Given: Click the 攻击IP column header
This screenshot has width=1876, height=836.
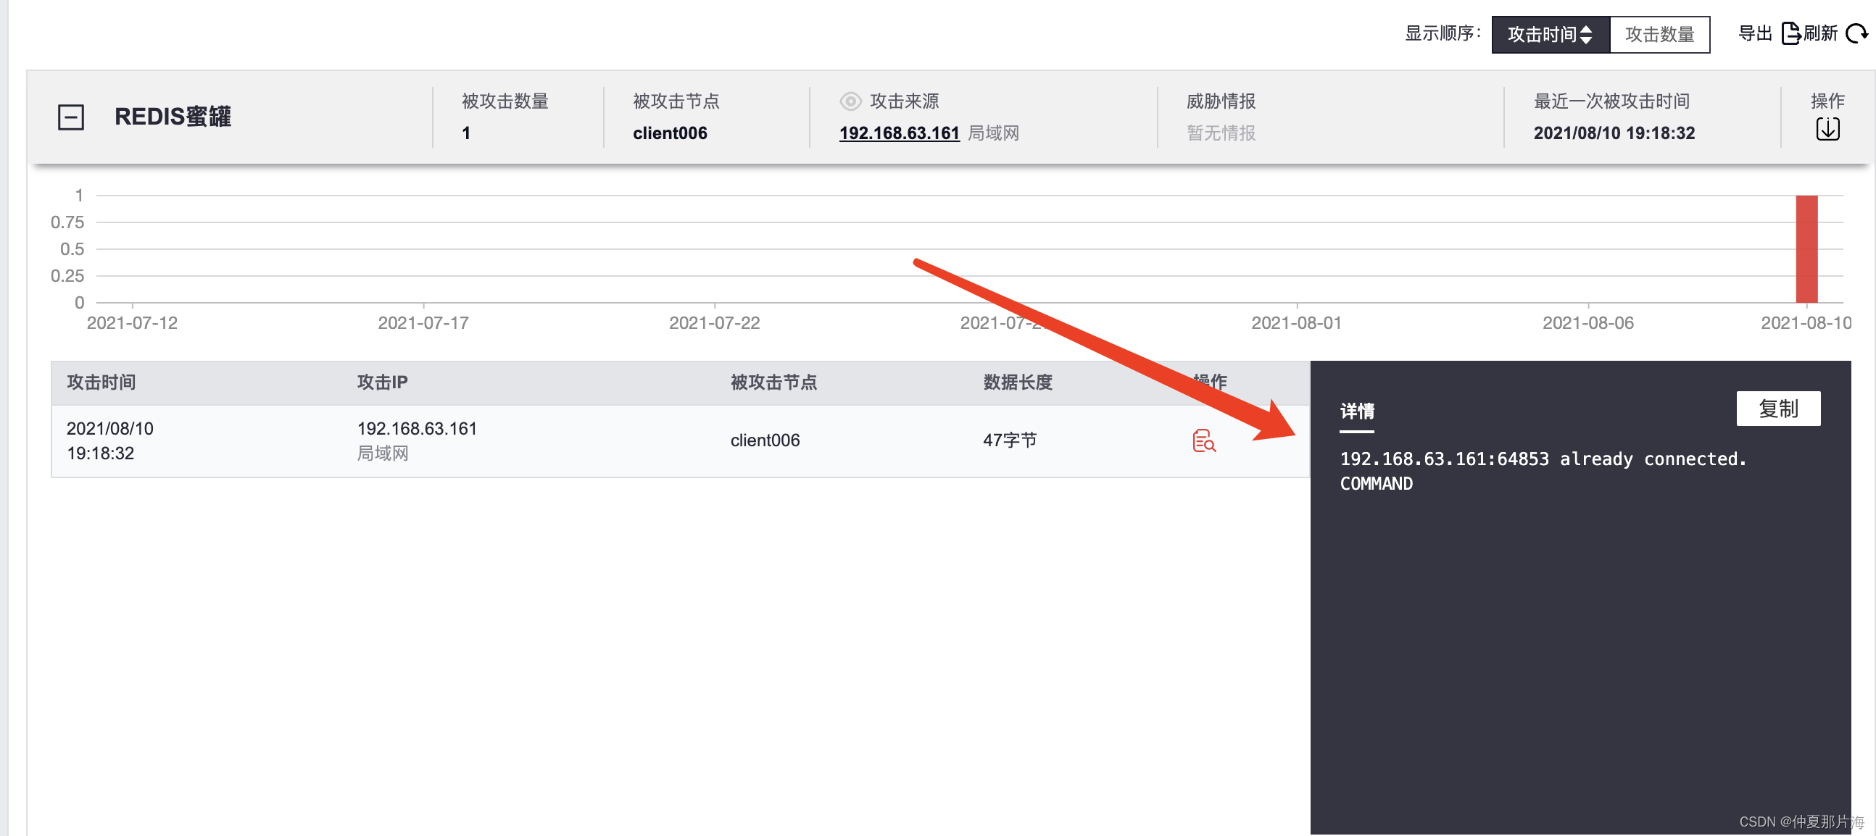Looking at the screenshot, I should [x=381, y=382].
